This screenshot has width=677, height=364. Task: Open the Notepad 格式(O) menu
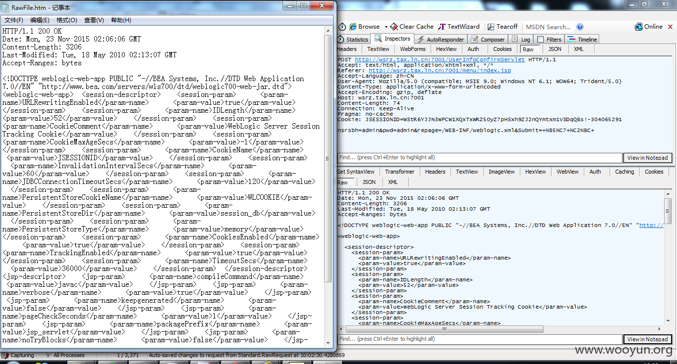click(67, 20)
